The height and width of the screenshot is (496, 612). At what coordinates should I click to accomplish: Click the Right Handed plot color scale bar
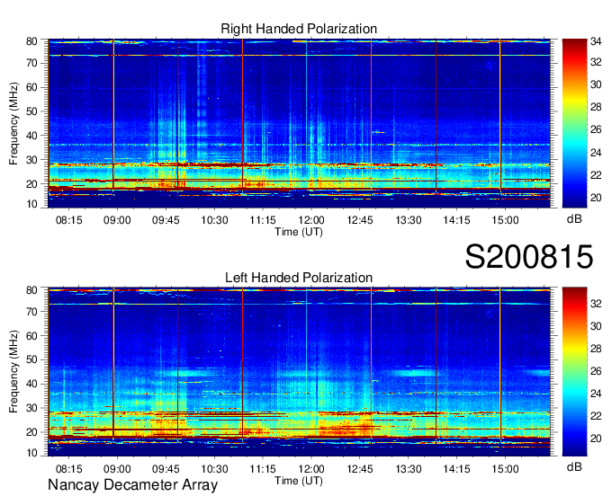coord(574,123)
